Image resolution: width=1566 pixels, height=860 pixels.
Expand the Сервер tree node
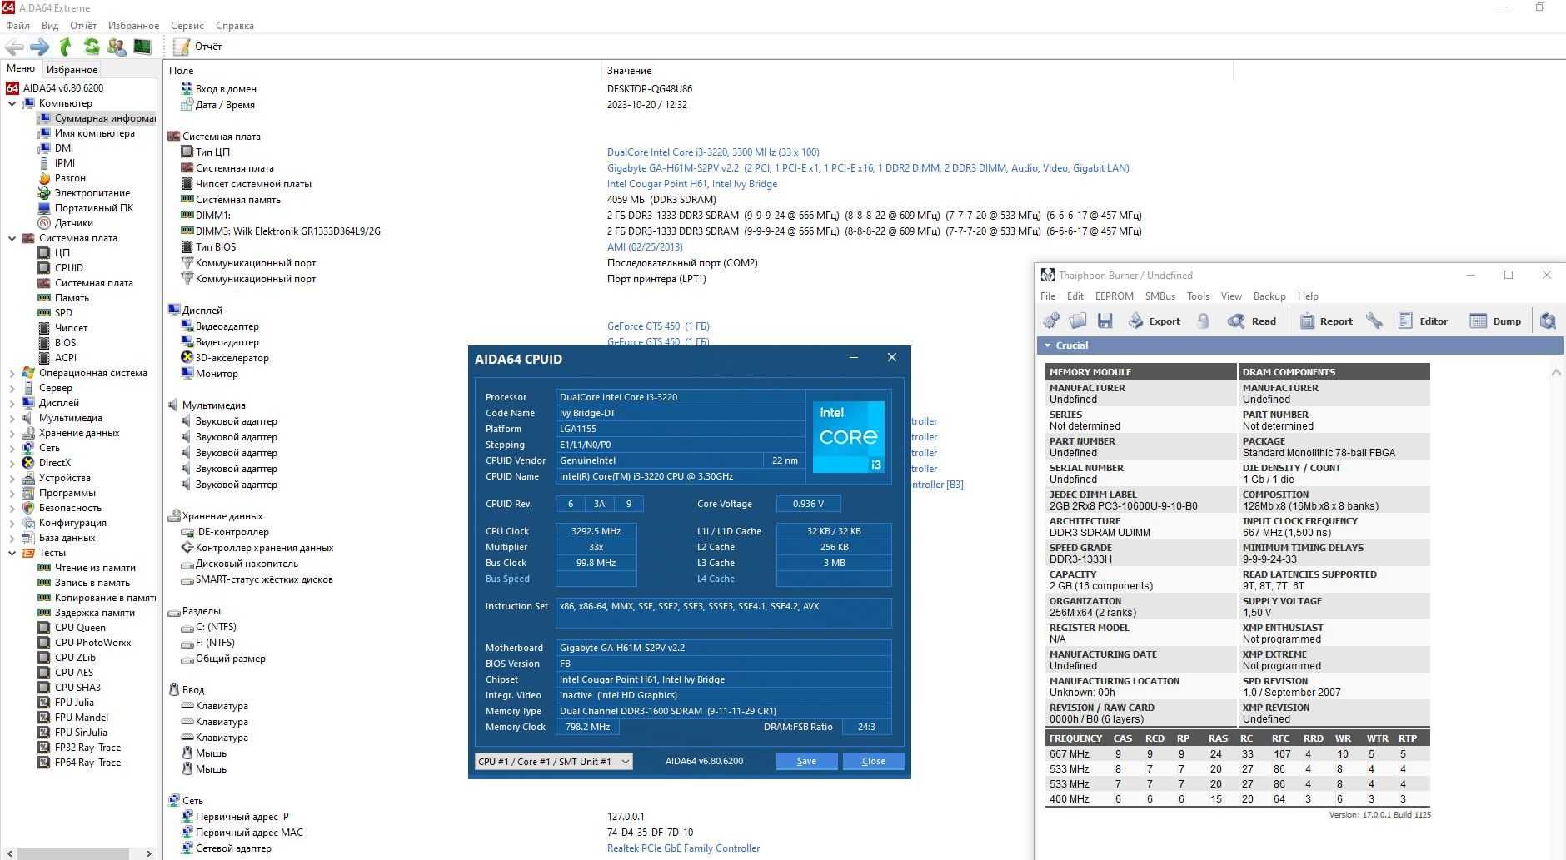pos(12,388)
